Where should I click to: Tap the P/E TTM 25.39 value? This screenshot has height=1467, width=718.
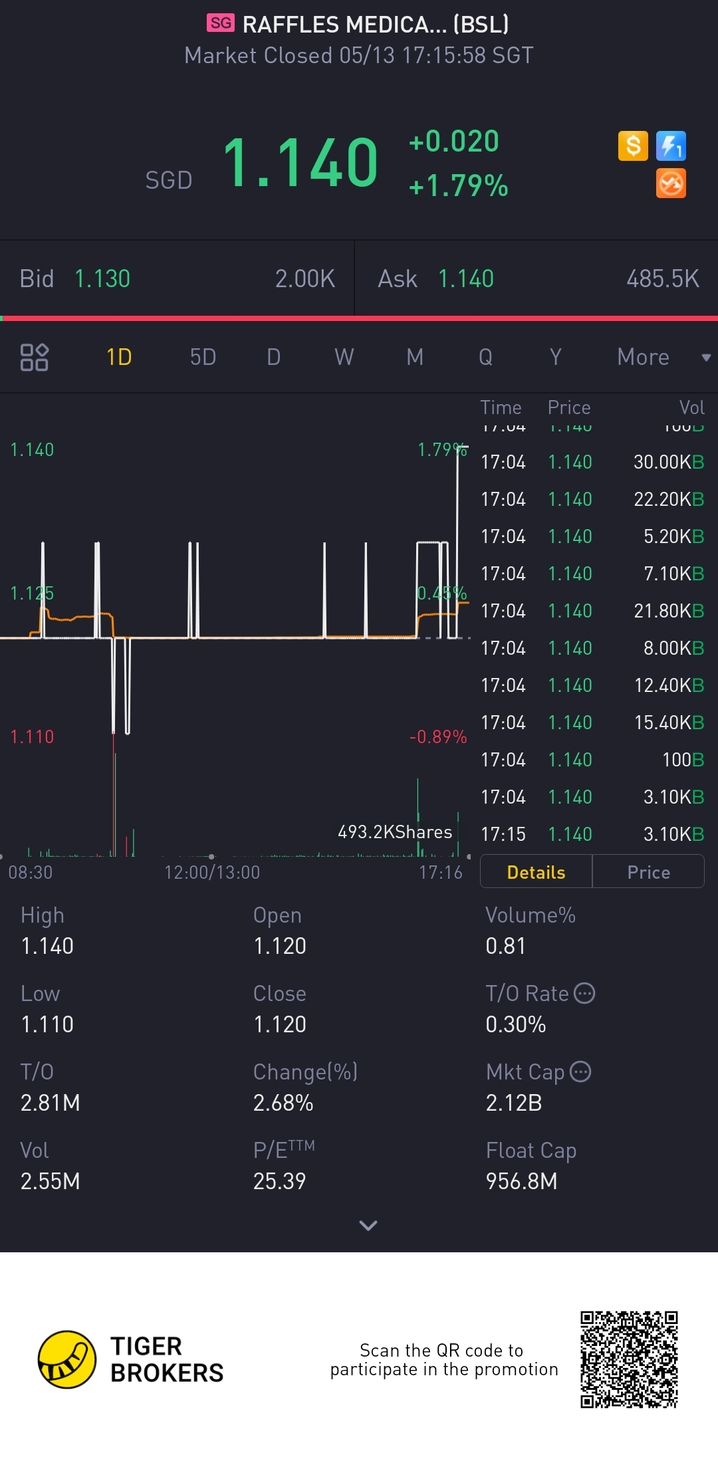click(x=279, y=1181)
